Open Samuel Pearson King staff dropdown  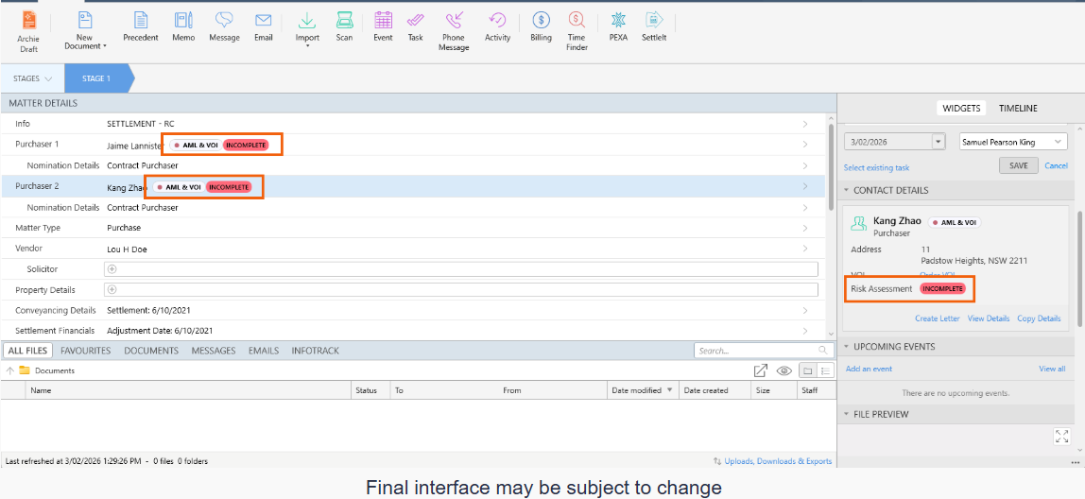coord(1014,141)
